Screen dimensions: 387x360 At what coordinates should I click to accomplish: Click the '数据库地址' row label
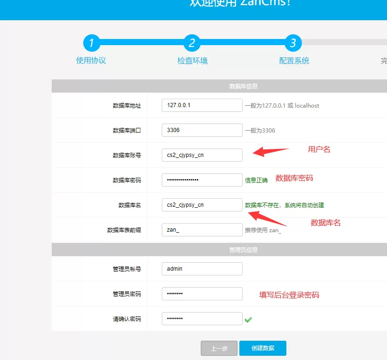point(127,106)
